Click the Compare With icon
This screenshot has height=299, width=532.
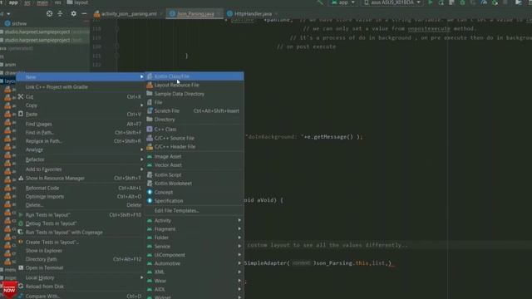(x=21, y=296)
